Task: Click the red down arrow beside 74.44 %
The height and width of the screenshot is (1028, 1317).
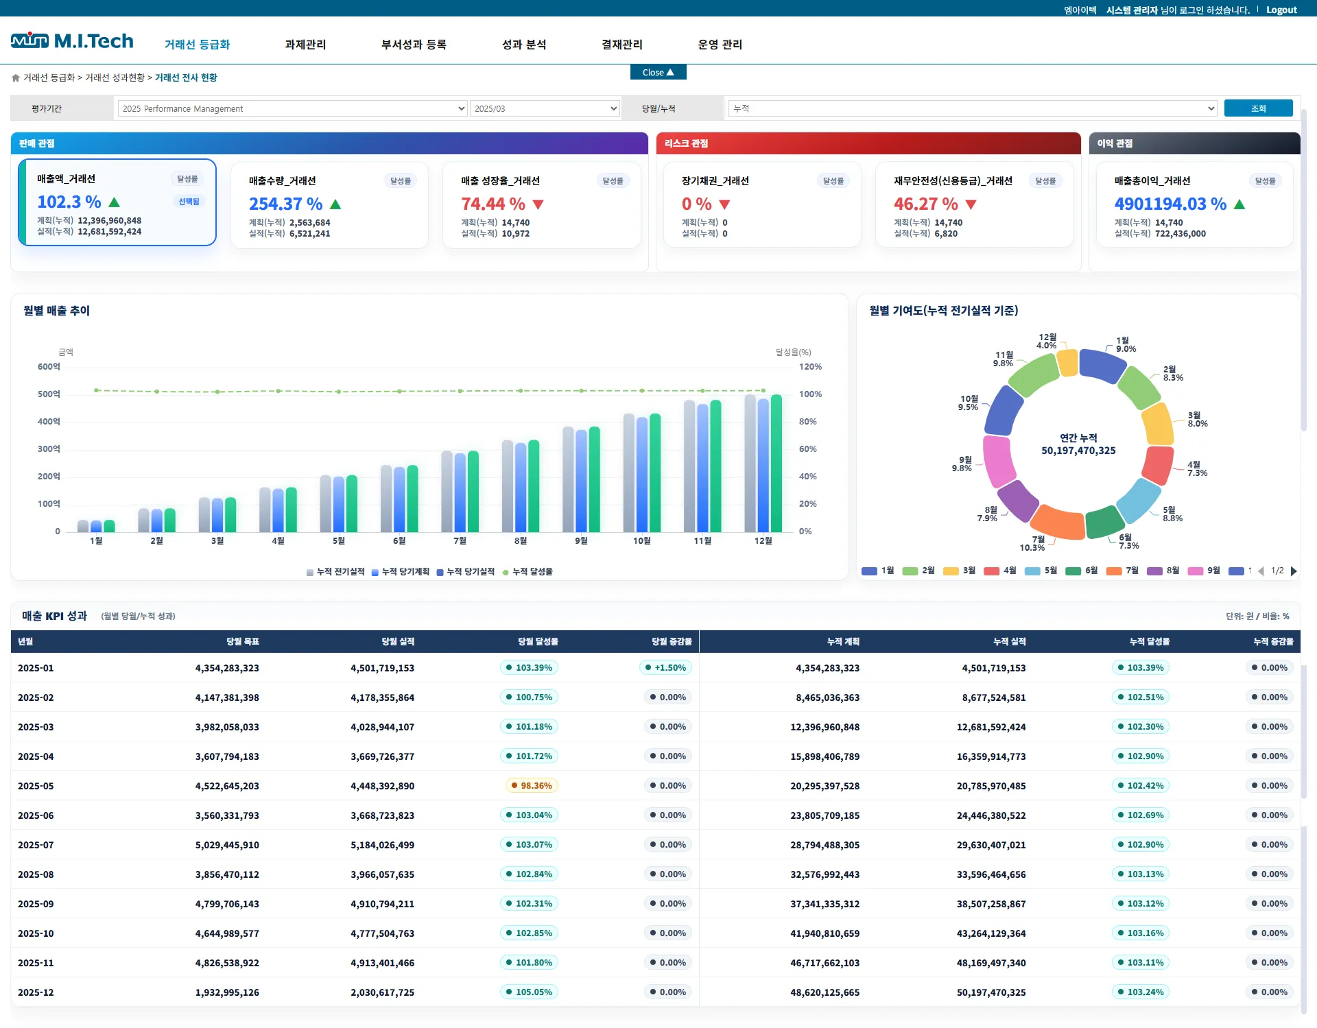Action: click(538, 204)
